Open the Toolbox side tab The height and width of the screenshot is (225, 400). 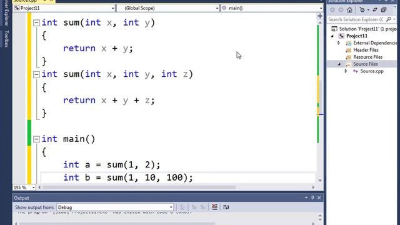tap(6, 39)
